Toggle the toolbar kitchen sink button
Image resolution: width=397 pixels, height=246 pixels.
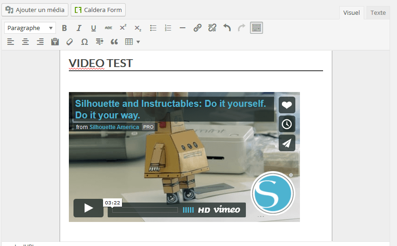coord(257,28)
